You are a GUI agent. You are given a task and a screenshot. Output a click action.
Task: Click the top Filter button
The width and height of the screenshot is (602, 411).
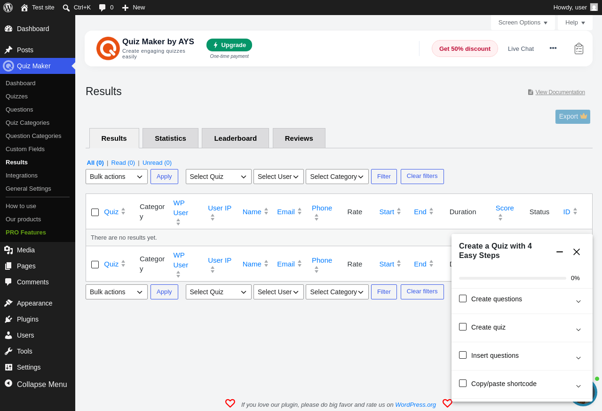pos(384,177)
